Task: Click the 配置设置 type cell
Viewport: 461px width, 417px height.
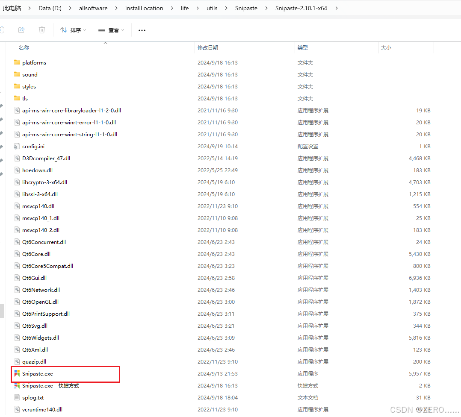Action: coord(307,146)
